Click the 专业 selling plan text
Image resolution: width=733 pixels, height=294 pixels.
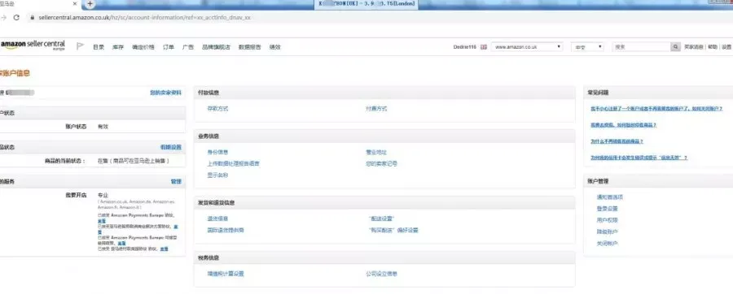[x=103, y=195]
